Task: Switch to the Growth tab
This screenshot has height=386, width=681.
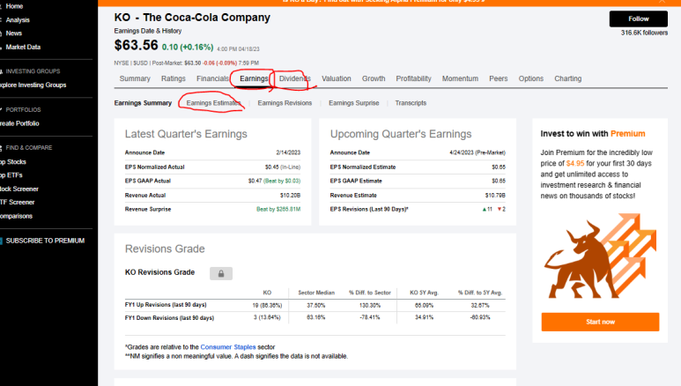Action: [x=374, y=78]
